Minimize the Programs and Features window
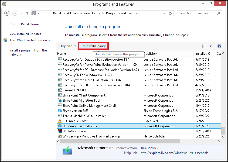Screen dimensions: 228x162 pyautogui.click(x=203, y=3)
